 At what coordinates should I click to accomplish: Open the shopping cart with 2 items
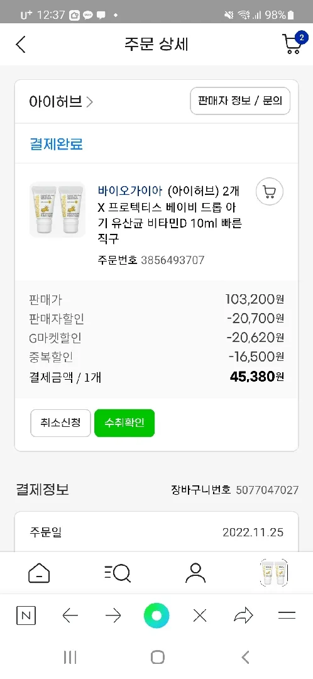point(294,43)
